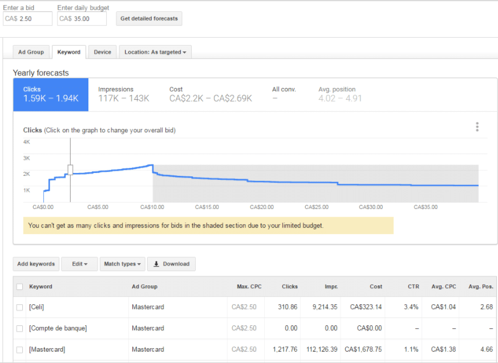
Task: Click the Download button with arrow icon
Action: (x=171, y=264)
